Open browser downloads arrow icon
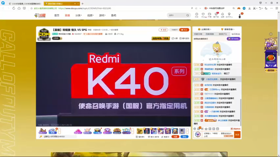Screen dimensions: 280x157 tap(250, 8)
